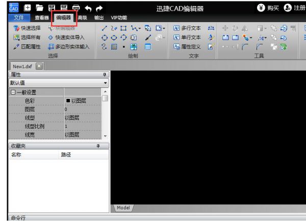
Task: Open the 默认值 dropdown list
Action: pos(106,82)
